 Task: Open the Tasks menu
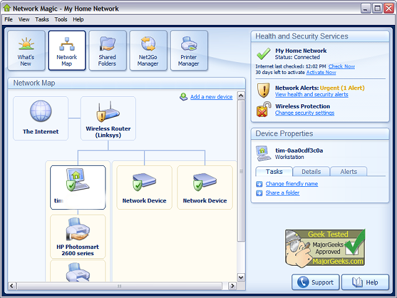pyautogui.click(x=42, y=19)
